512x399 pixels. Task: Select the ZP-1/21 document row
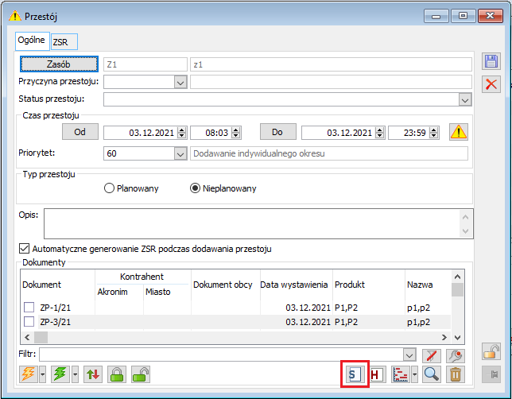(235, 308)
